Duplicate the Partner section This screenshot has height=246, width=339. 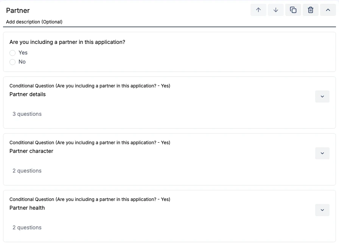(293, 10)
